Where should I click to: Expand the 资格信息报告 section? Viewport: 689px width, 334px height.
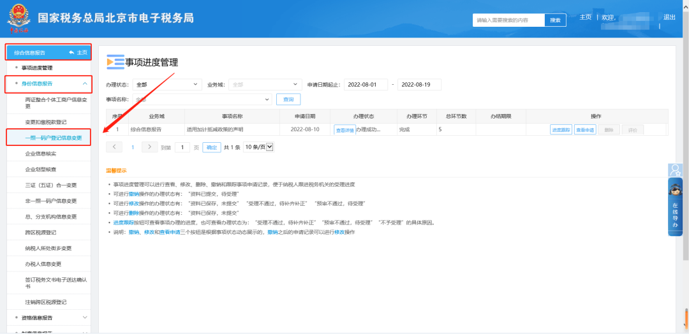coord(84,317)
